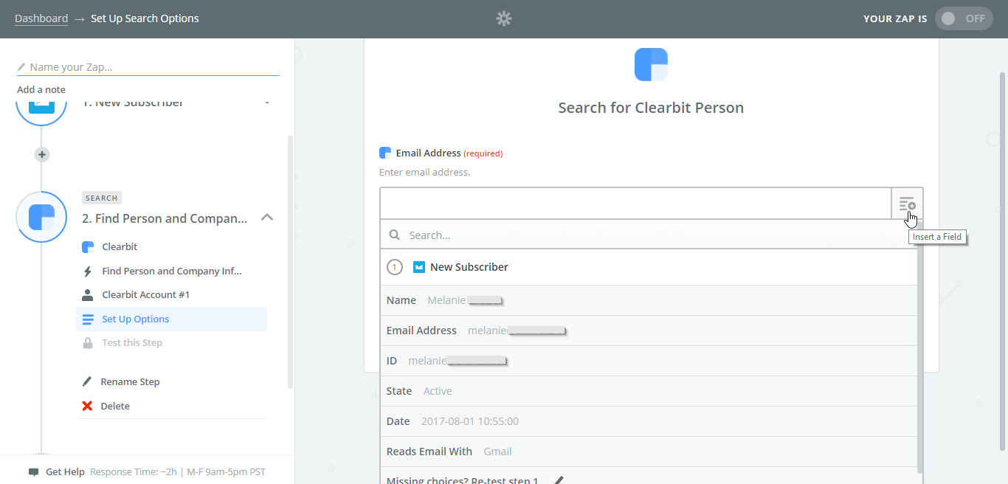The height and width of the screenshot is (484, 1008).
Task: Click the Search for Clearbit Person heading
Action: (x=651, y=108)
